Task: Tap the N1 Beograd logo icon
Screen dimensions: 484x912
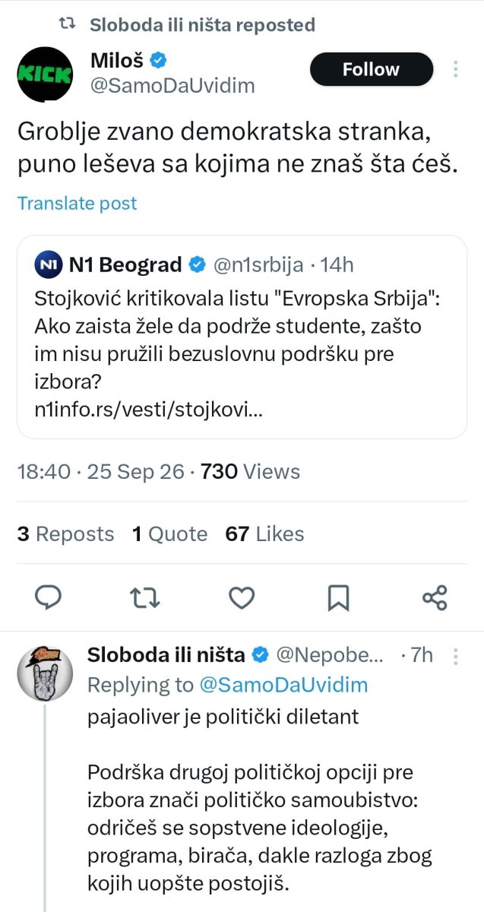Action: click(x=49, y=264)
